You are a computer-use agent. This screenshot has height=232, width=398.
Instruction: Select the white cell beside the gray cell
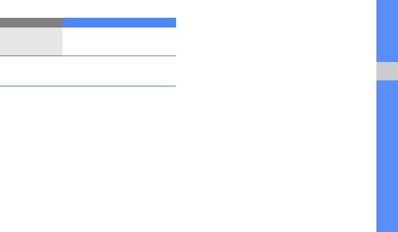(x=119, y=42)
